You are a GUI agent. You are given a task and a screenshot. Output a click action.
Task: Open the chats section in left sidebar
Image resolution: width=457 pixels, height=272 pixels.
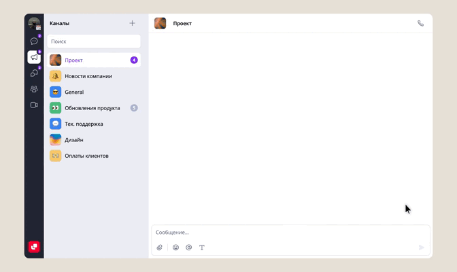(x=34, y=41)
